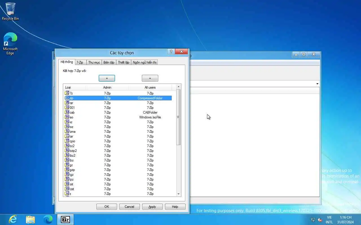The height and width of the screenshot is (225, 361).
Task: Click the question mark help button in title bar
Action: [x=171, y=51]
